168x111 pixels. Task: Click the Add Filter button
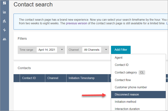pyautogui.click(x=121, y=50)
